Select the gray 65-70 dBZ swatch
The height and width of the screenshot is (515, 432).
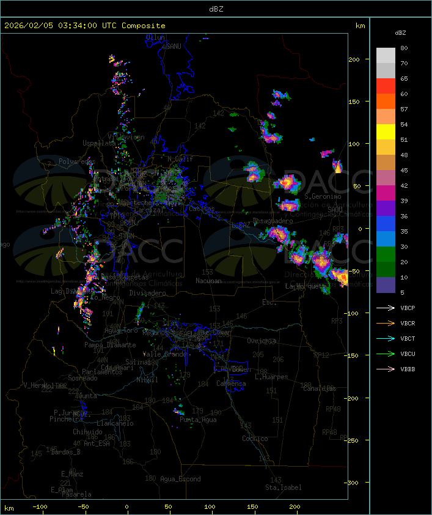pyautogui.click(x=386, y=70)
